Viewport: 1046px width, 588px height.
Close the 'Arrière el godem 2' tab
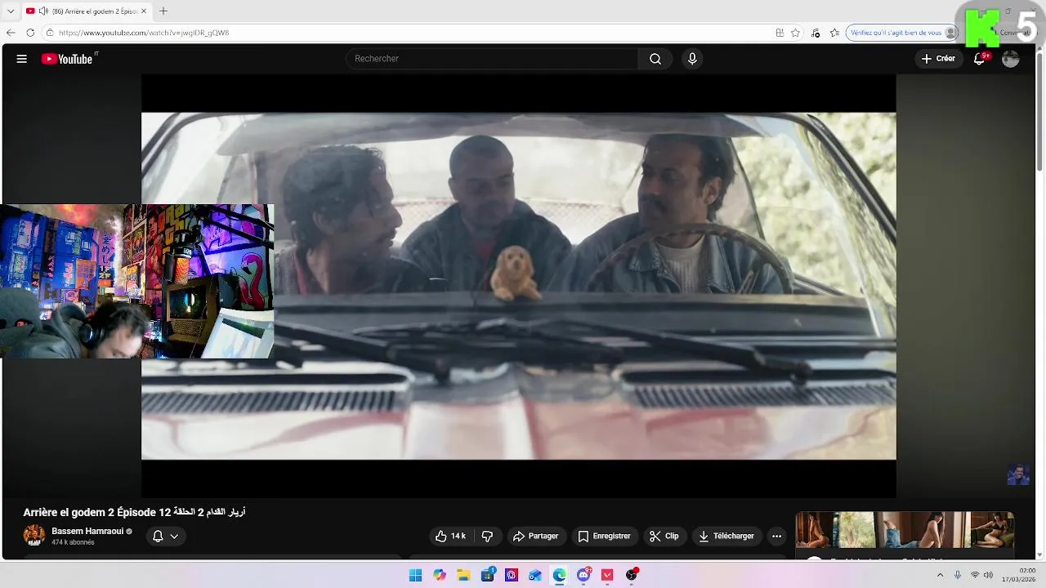(144, 11)
